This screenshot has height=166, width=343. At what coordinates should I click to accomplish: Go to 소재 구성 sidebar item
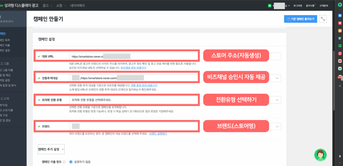[4, 115]
